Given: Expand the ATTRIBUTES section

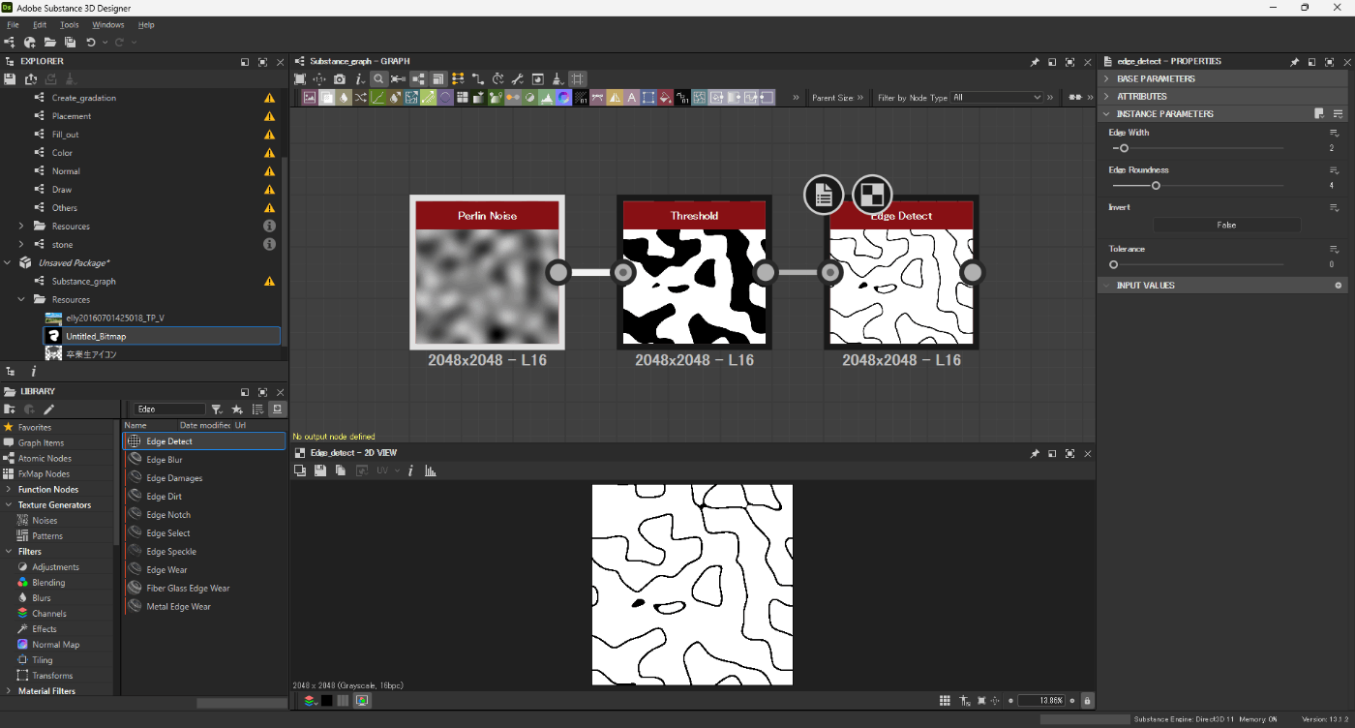Looking at the screenshot, I should [1107, 96].
